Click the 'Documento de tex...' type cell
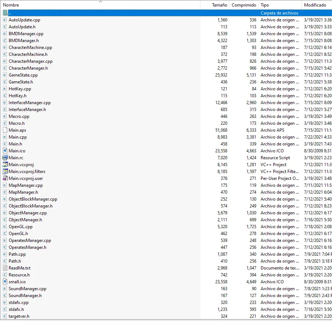The height and width of the screenshot is (321, 332). coord(280,268)
